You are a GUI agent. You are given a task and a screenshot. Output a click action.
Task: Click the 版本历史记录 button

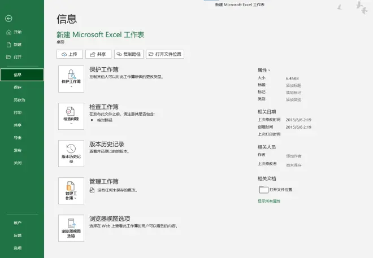(x=71, y=154)
